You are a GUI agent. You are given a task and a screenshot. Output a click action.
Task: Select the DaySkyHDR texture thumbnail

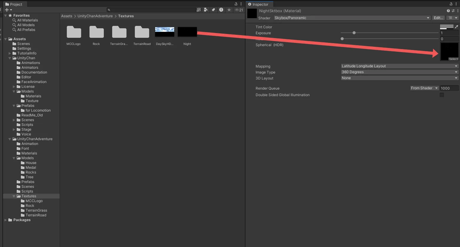click(164, 32)
